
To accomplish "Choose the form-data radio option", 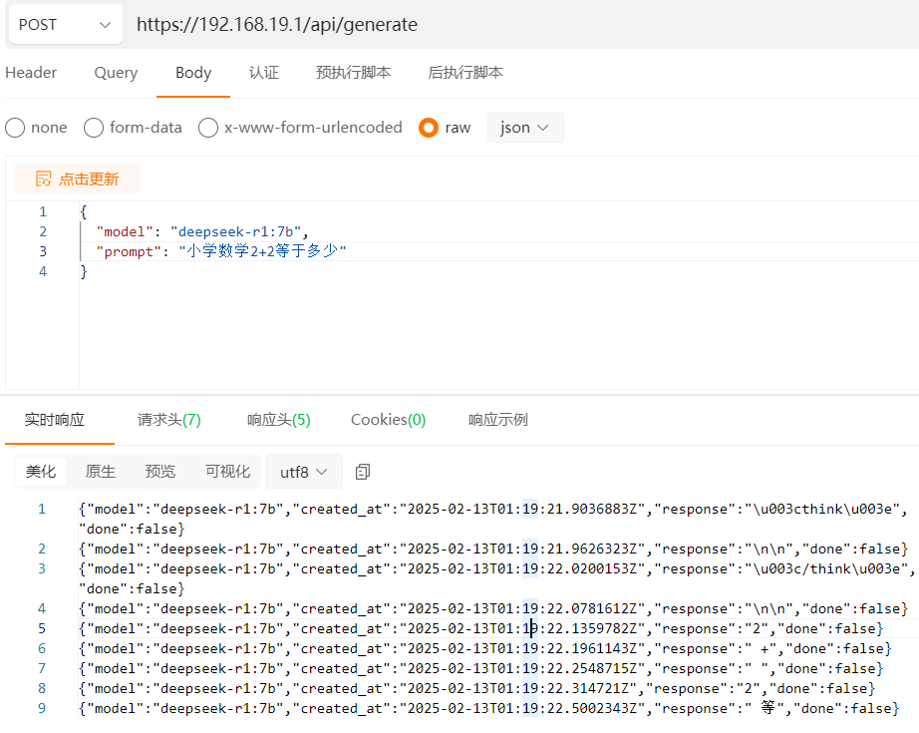I will (x=94, y=128).
